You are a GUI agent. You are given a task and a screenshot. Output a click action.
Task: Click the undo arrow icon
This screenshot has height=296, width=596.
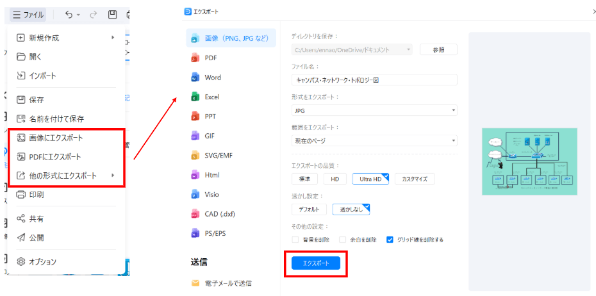(69, 15)
